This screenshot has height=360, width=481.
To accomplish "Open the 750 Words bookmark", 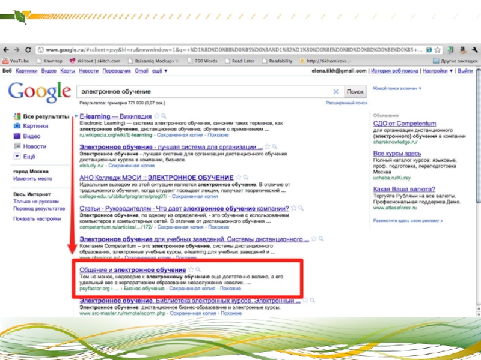I will tap(203, 61).
